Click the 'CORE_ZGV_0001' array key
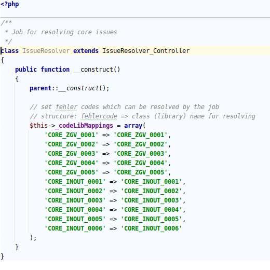The image size is (270, 270). point(71,135)
